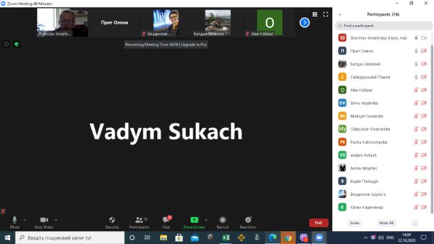Select Прит Олена video tile

pos(115,22)
